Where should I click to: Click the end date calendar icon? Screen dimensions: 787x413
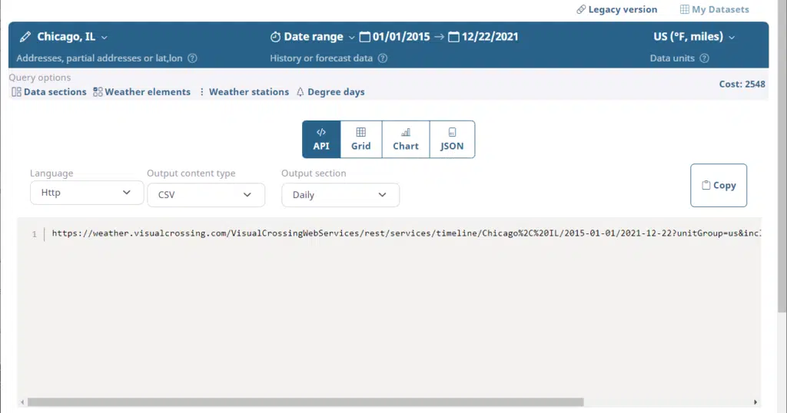[454, 37]
